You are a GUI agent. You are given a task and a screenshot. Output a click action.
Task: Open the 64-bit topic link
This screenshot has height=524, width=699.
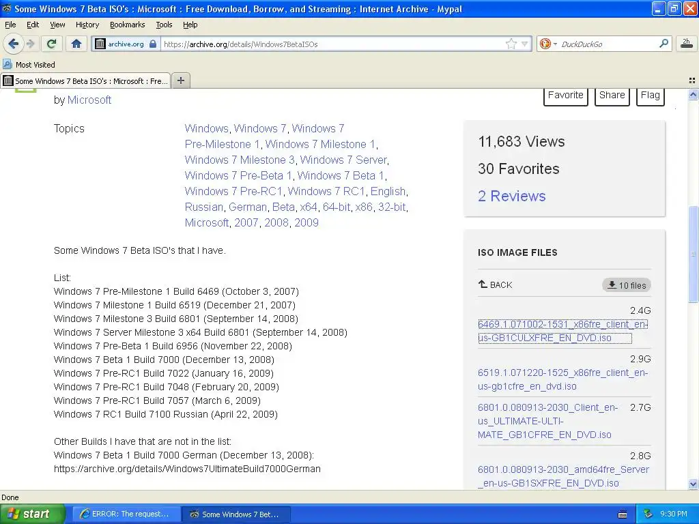pos(337,207)
